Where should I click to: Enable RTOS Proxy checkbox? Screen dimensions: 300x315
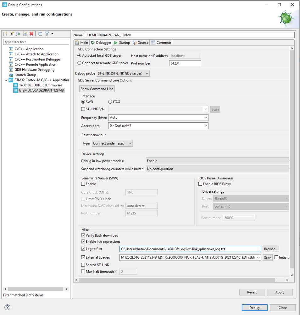[x=200, y=184]
